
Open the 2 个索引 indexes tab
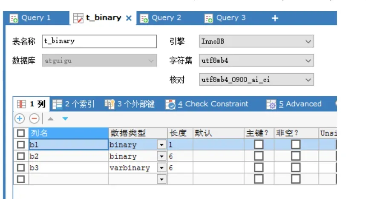[x=74, y=104]
